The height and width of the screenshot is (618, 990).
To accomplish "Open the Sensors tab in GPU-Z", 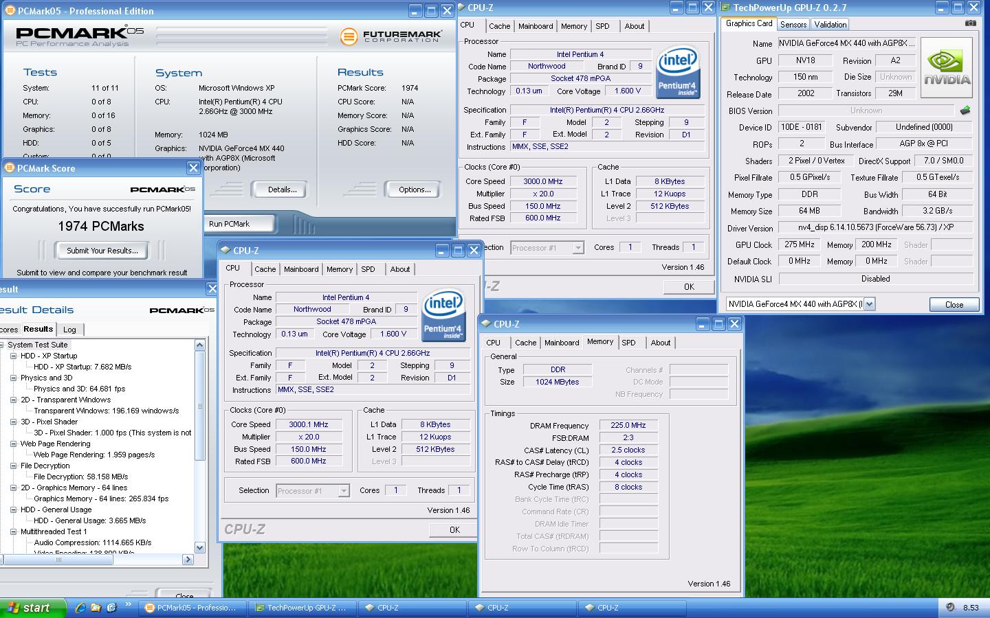I will point(793,25).
